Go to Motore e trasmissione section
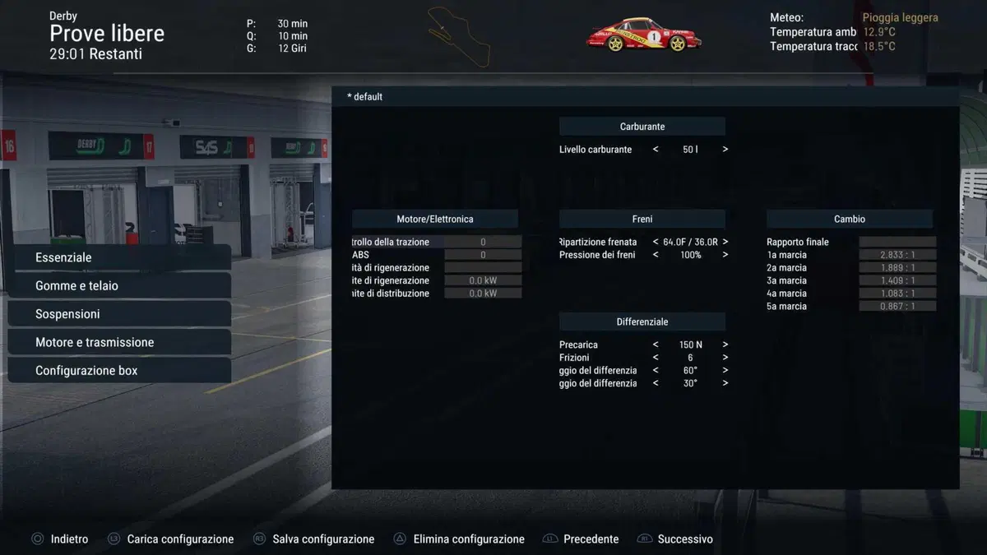Viewport: 987px width, 555px height. point(119,342)
